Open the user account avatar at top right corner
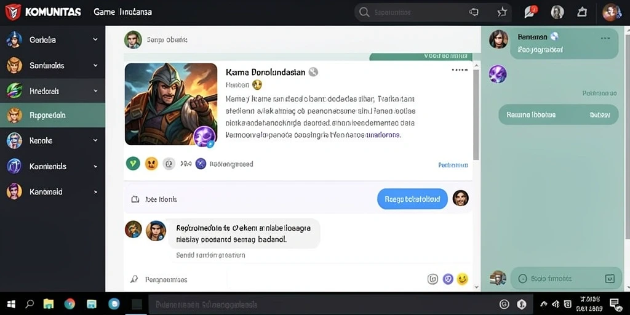This screenshot has width=630, height=315. (x=612, y=12)
